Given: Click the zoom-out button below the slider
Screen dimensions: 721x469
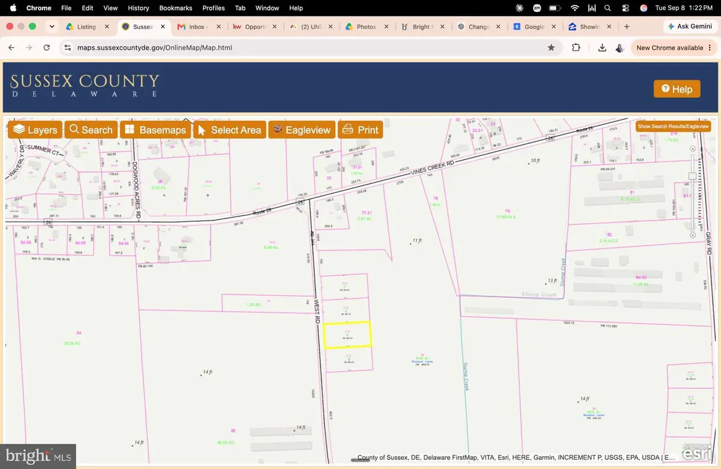Looking at the screenshot, I should click(x=693, y=234).
